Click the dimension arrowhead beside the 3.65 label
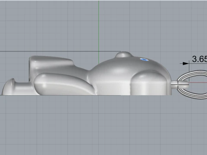This screenshot has width=207, height=155. click(x=185, y=63)
